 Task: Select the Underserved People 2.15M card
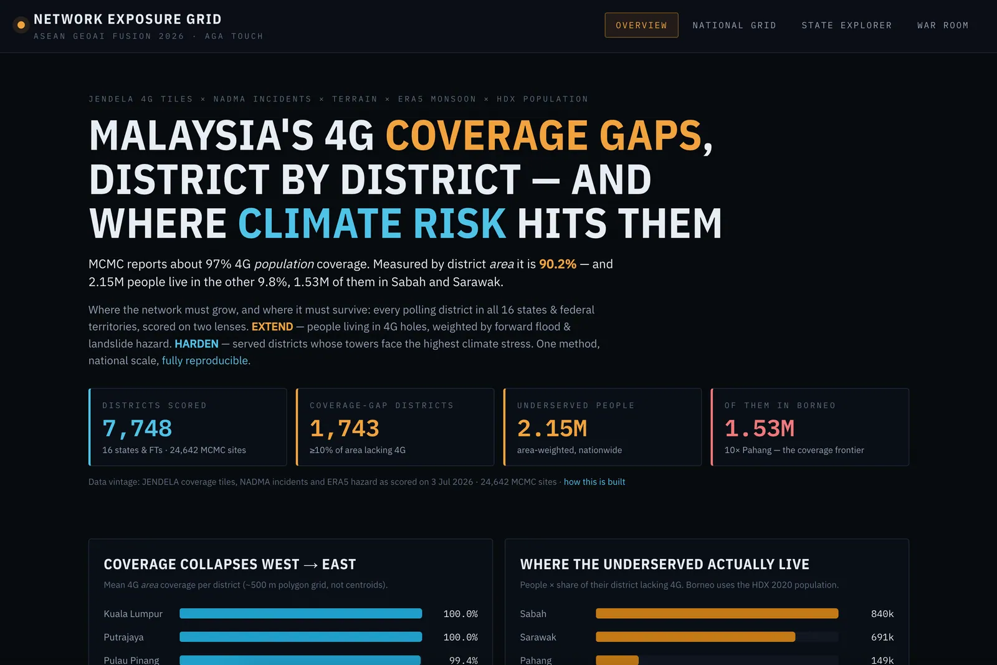point(603,427)
